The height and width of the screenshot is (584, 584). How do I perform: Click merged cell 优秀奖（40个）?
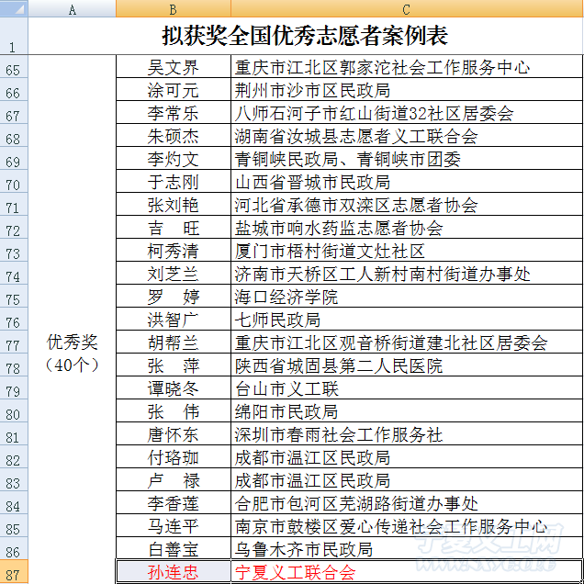point(73,354)
